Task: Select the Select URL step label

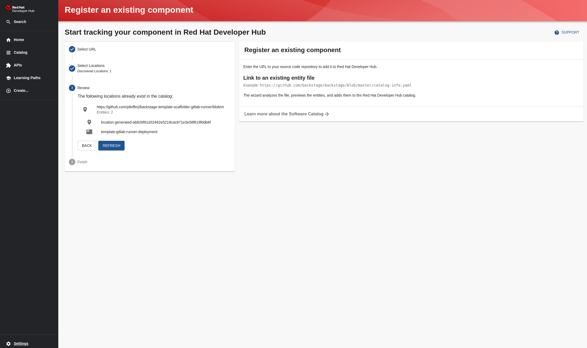Action: tap(87, 49)
